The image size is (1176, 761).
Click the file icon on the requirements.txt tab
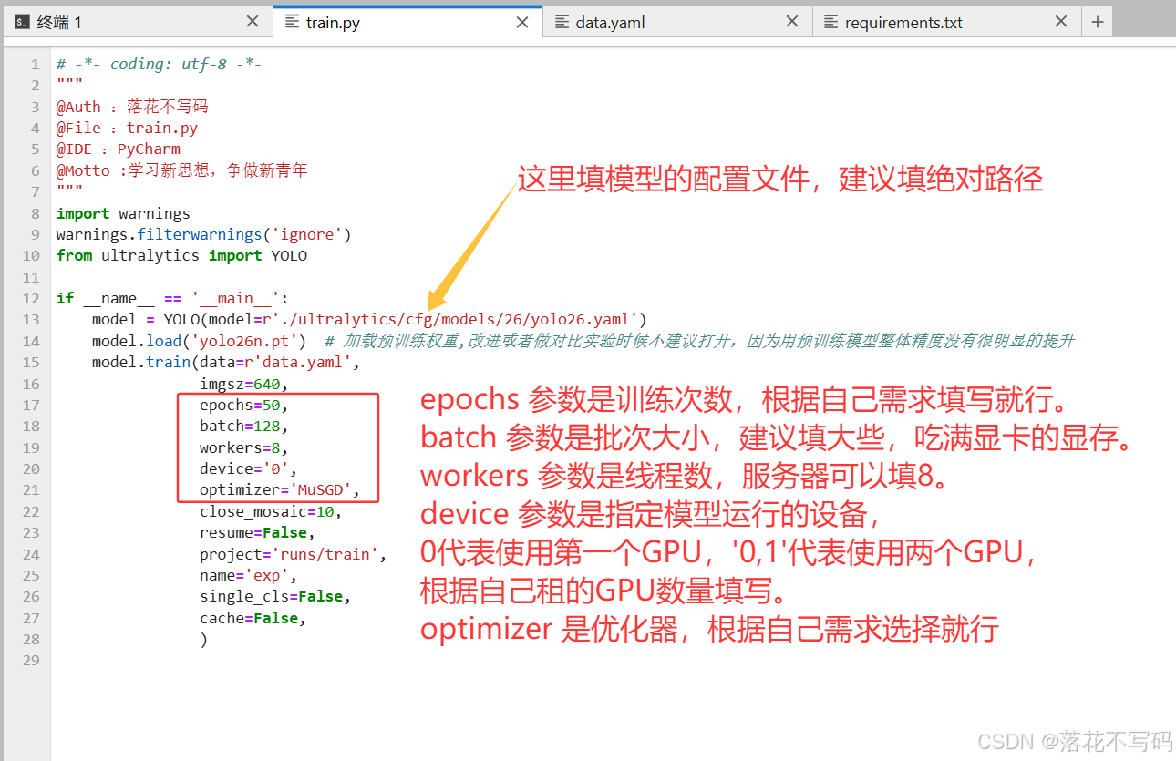tap(830, 23)
